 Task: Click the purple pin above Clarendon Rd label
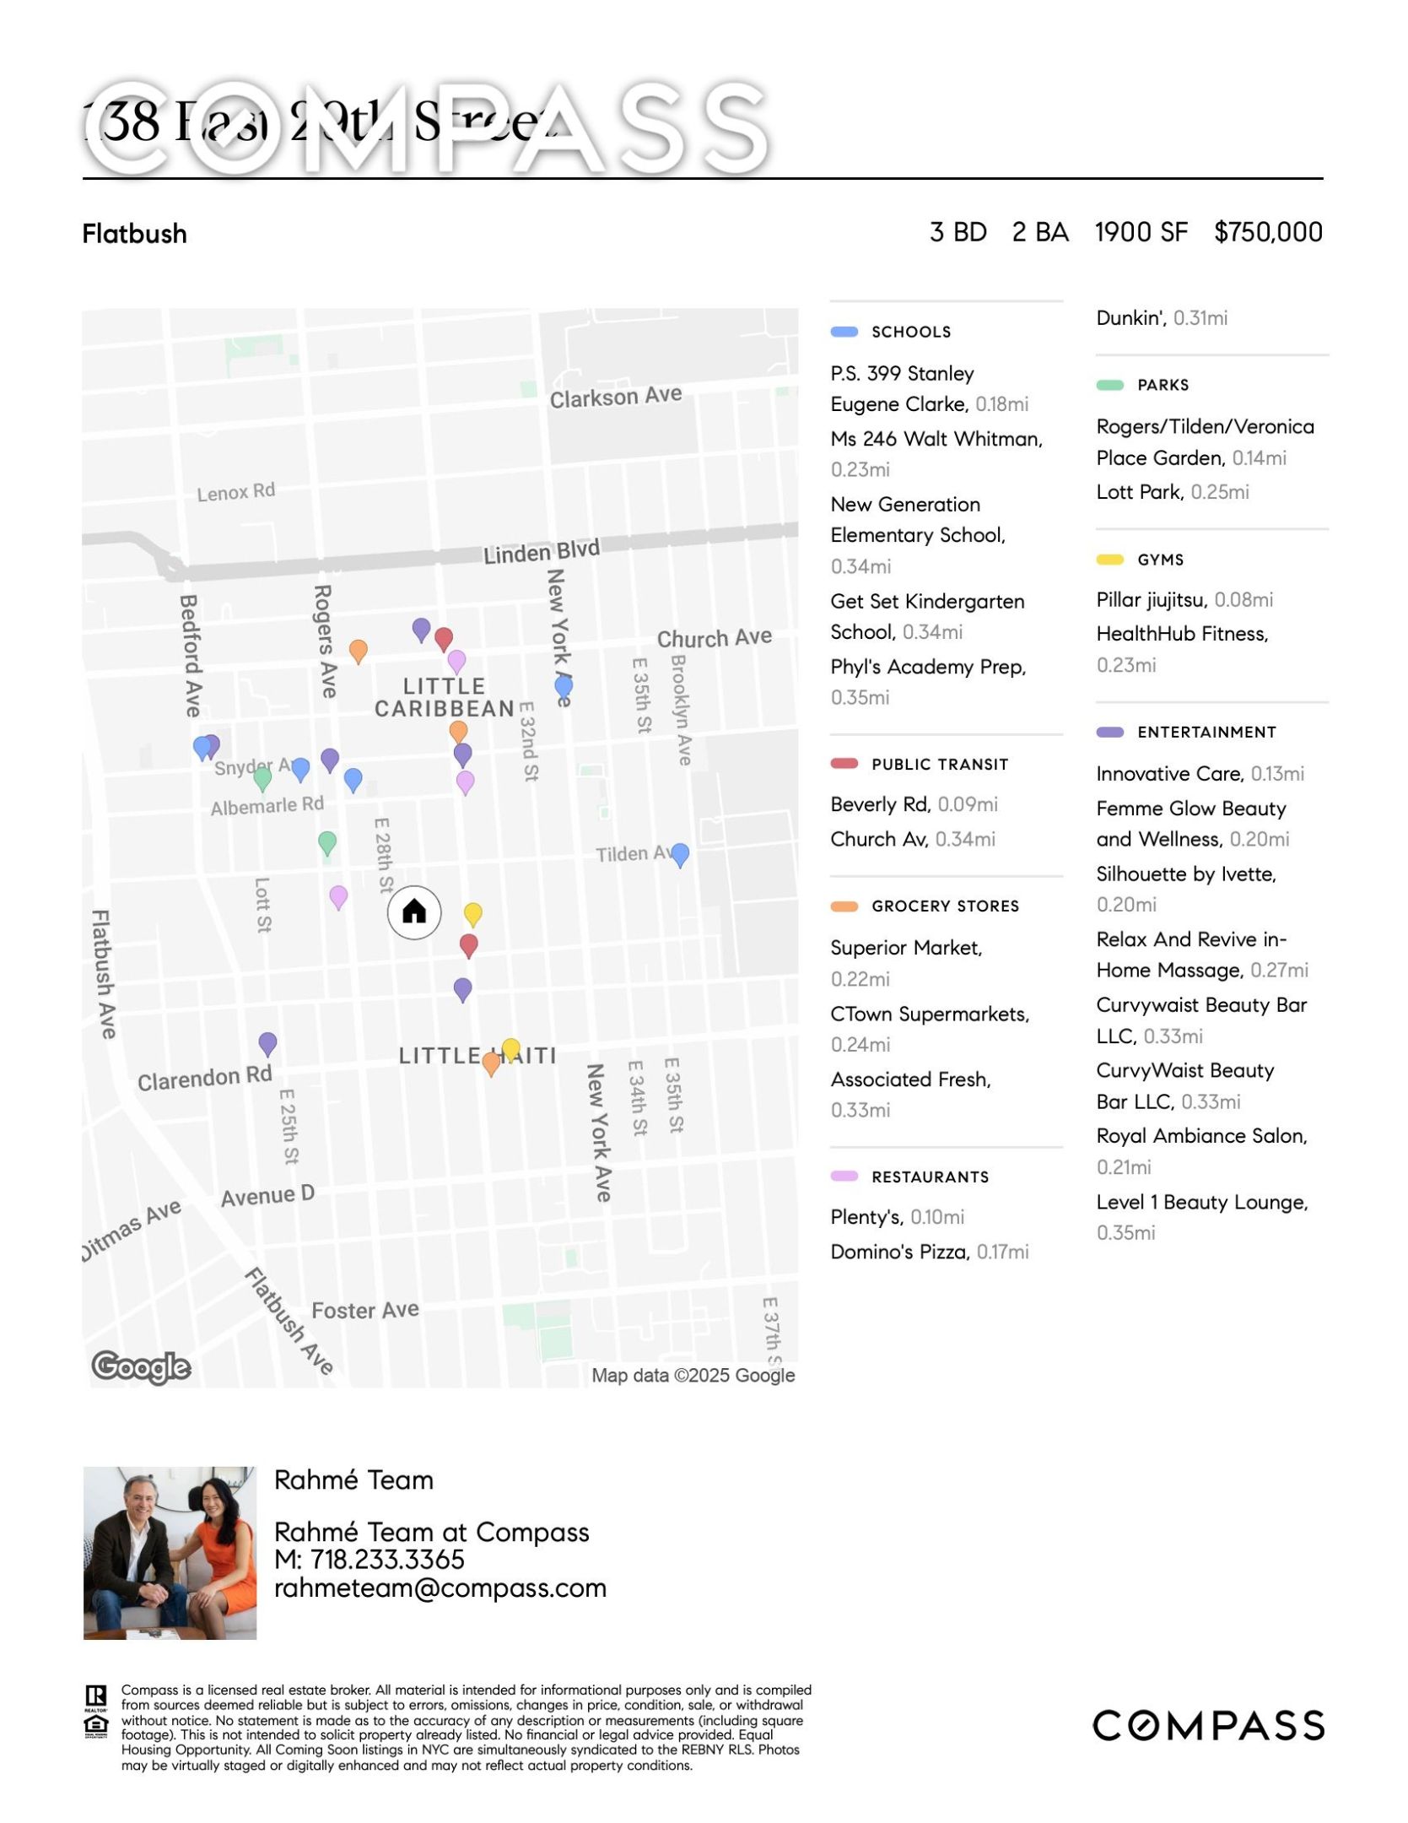[267, 1043]
